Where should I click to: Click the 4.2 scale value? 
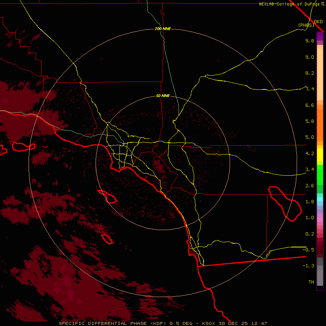(310, 153)
